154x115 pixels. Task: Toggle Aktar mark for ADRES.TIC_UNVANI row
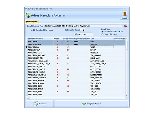coord(58,55)
